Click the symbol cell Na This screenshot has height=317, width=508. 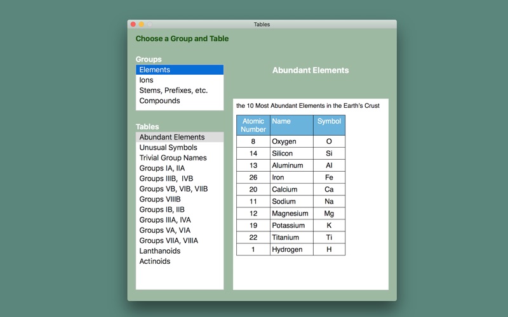[329, 201]
